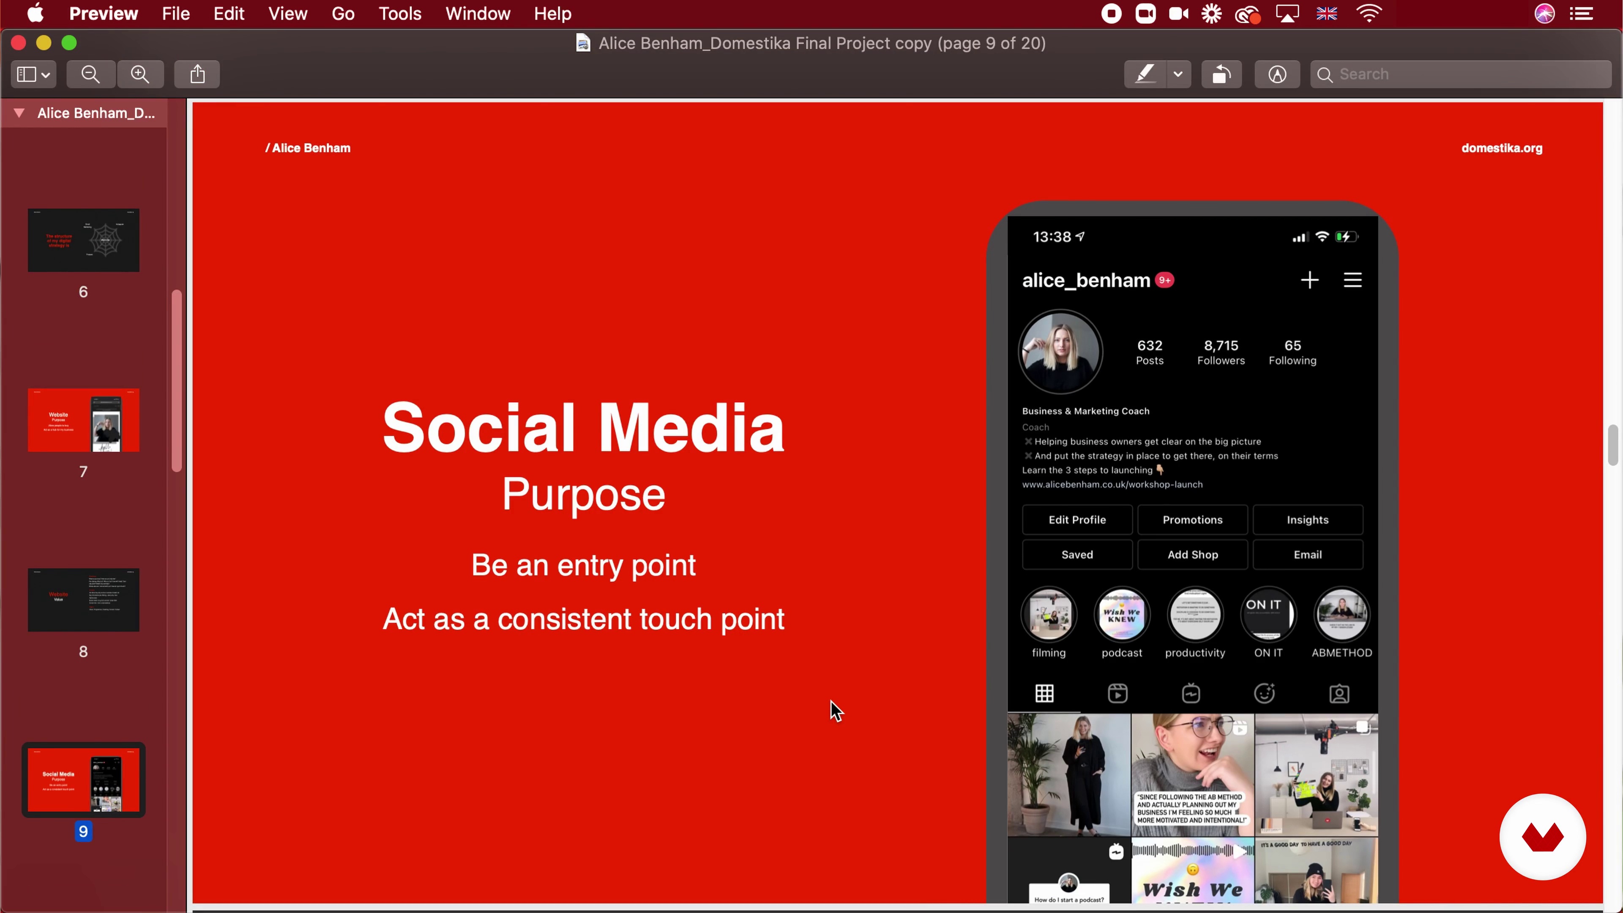The width and height of the screenshot is (1623, 913).
Task: Click the Search field
Action: pos(1460,74)
